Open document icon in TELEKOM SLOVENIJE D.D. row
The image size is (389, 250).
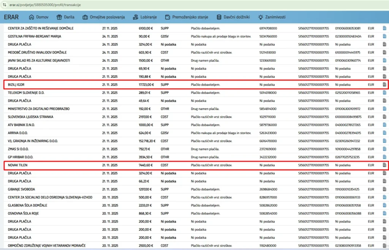tap(384, 92)
